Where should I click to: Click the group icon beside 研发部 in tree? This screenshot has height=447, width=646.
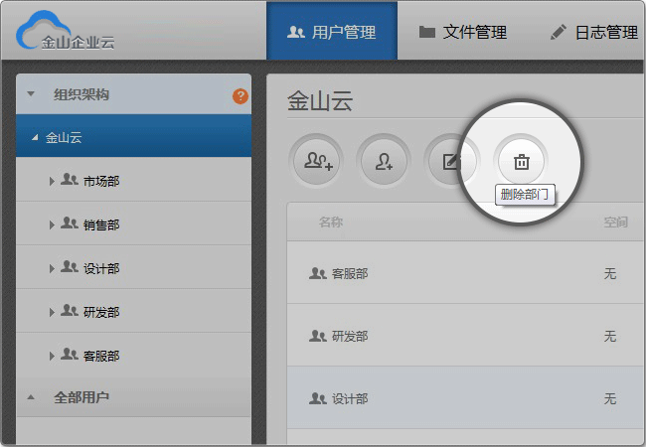70,310
